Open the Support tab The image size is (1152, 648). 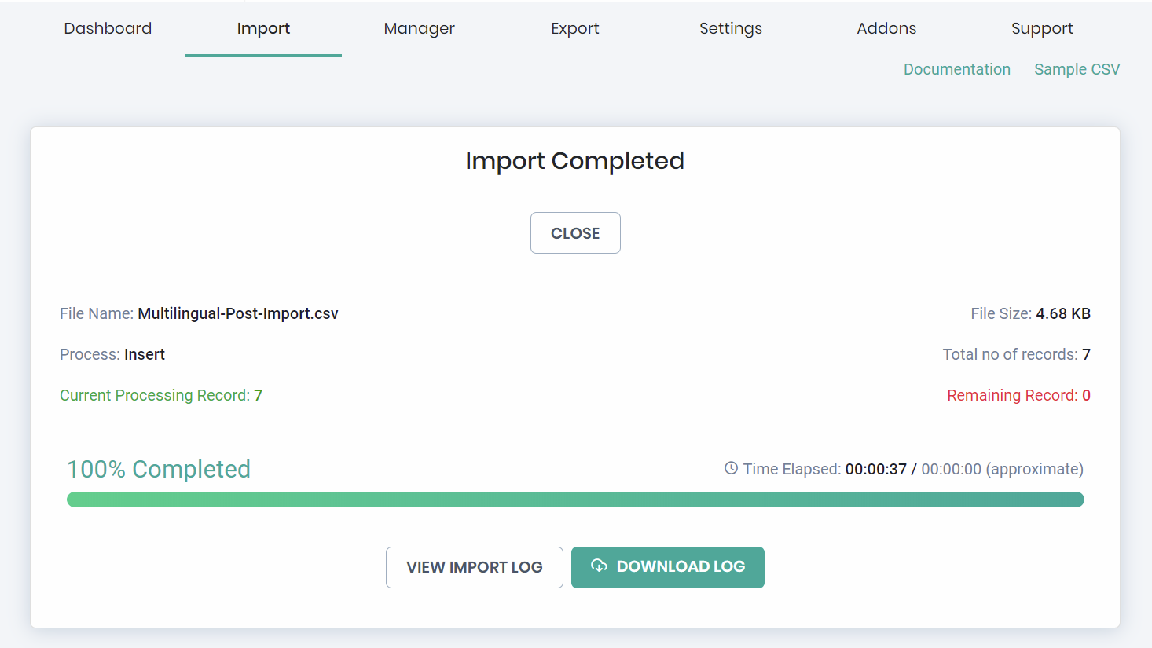pos(1042,28)
